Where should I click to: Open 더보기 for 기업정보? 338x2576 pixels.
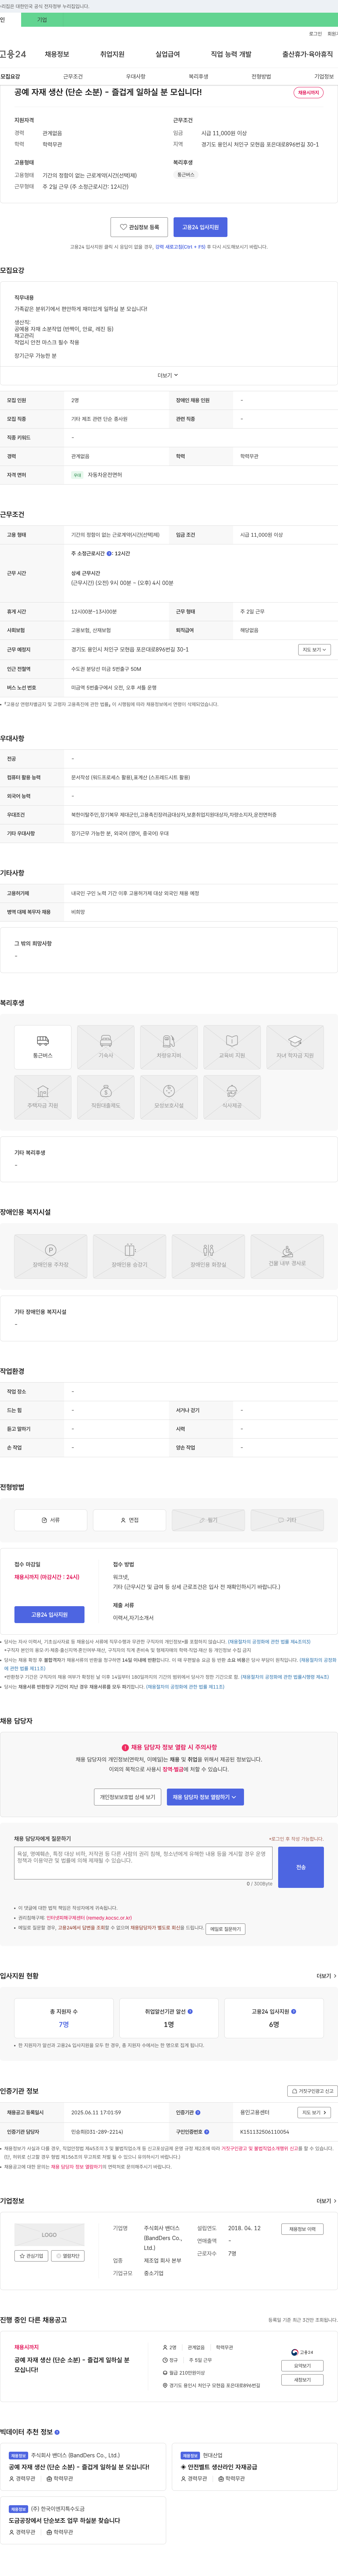tap(326, 2201)
